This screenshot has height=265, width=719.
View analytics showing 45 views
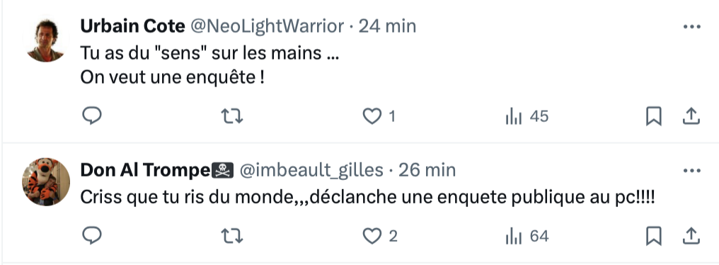tap(527, 116)
